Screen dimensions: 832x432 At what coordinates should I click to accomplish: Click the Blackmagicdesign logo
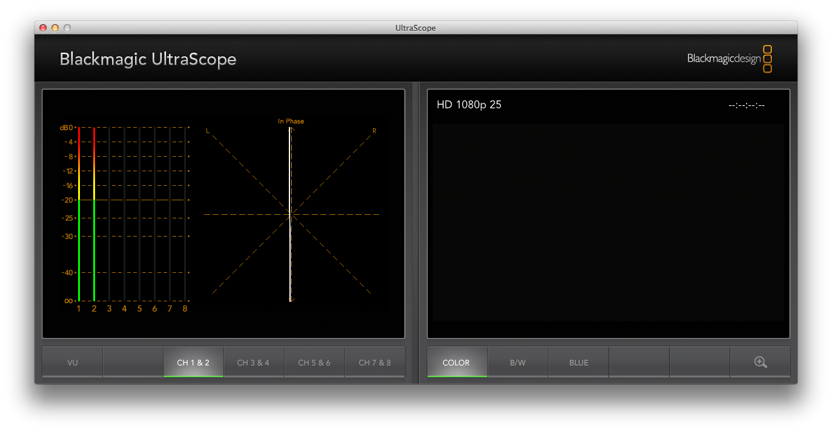click(729, 59)
